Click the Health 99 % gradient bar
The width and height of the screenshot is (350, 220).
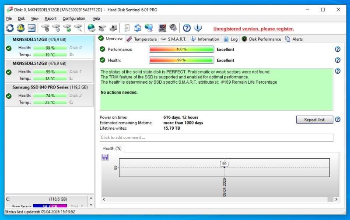pyautogui.click(x=182, y=60)
